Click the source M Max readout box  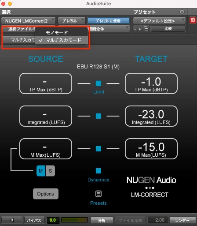(46, 149)
